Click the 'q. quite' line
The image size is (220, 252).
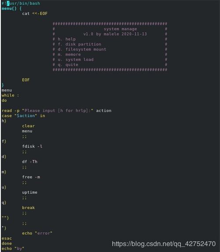point(68,65)
